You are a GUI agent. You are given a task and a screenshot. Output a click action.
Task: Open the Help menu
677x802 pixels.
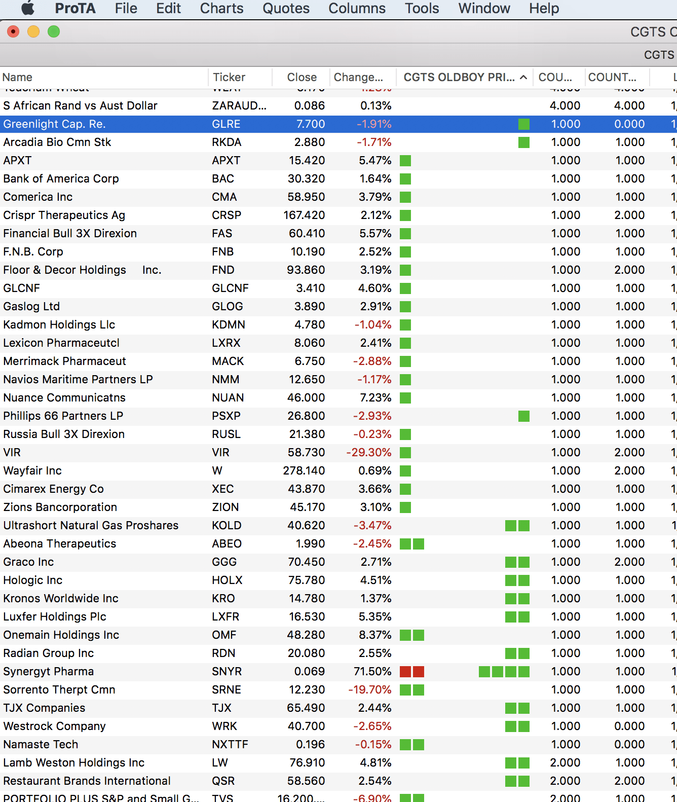tap(544, 8)
